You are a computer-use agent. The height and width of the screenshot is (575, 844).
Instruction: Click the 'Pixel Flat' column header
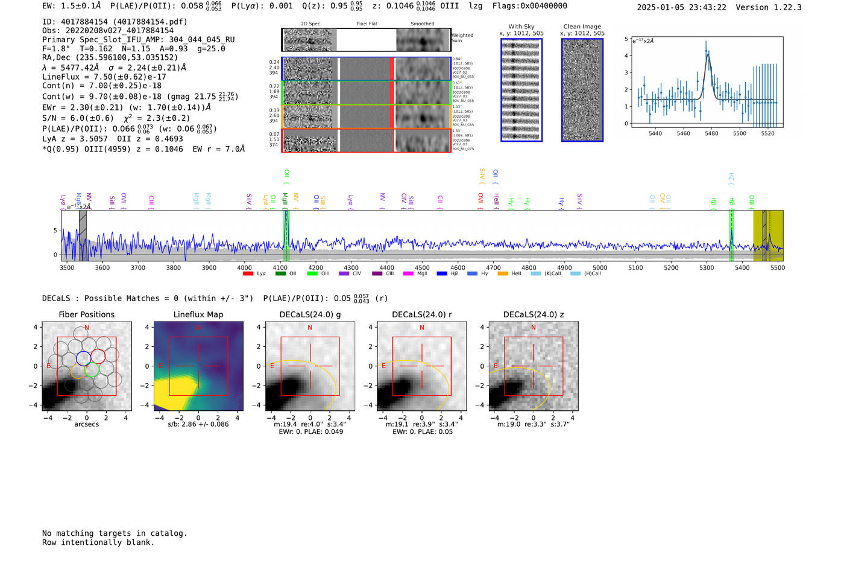[x=367, y=24]
